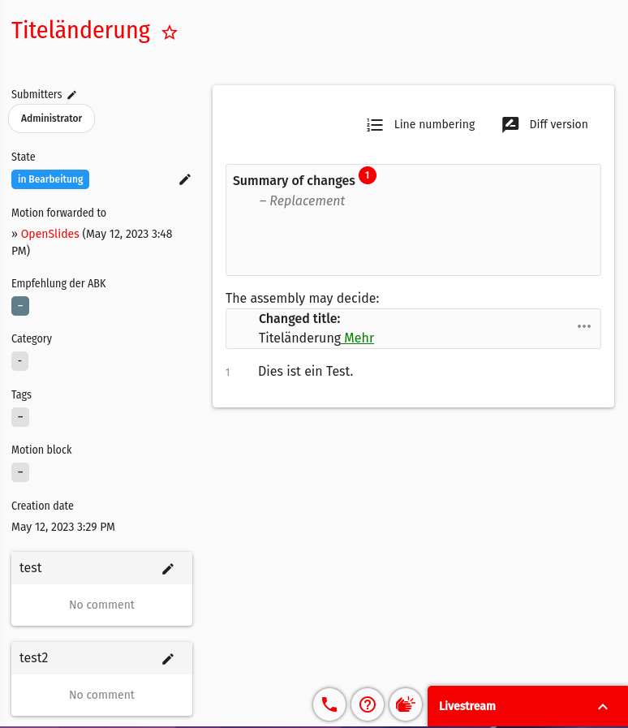
Task: Edit the submitters with the pencil icon
Action: [72, 94]
